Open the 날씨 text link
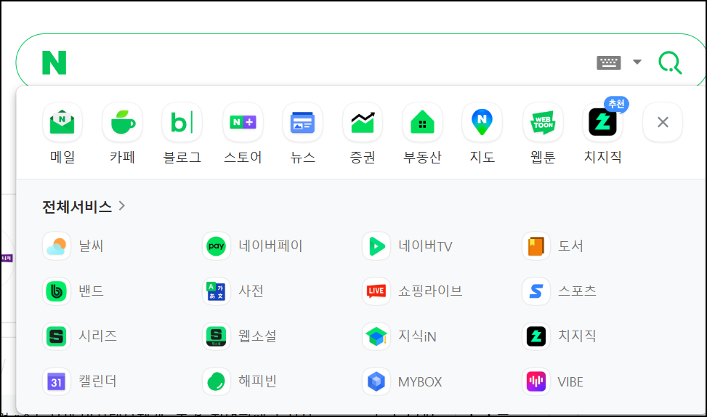707x417 pixels. tap(91, 246)
